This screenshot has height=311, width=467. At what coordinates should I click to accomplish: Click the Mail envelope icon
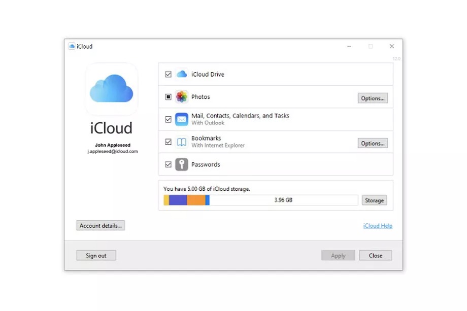pyautogui.click(x=181, y=119)
